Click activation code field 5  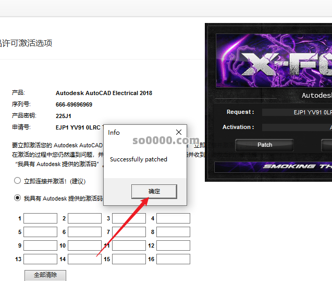40,232
